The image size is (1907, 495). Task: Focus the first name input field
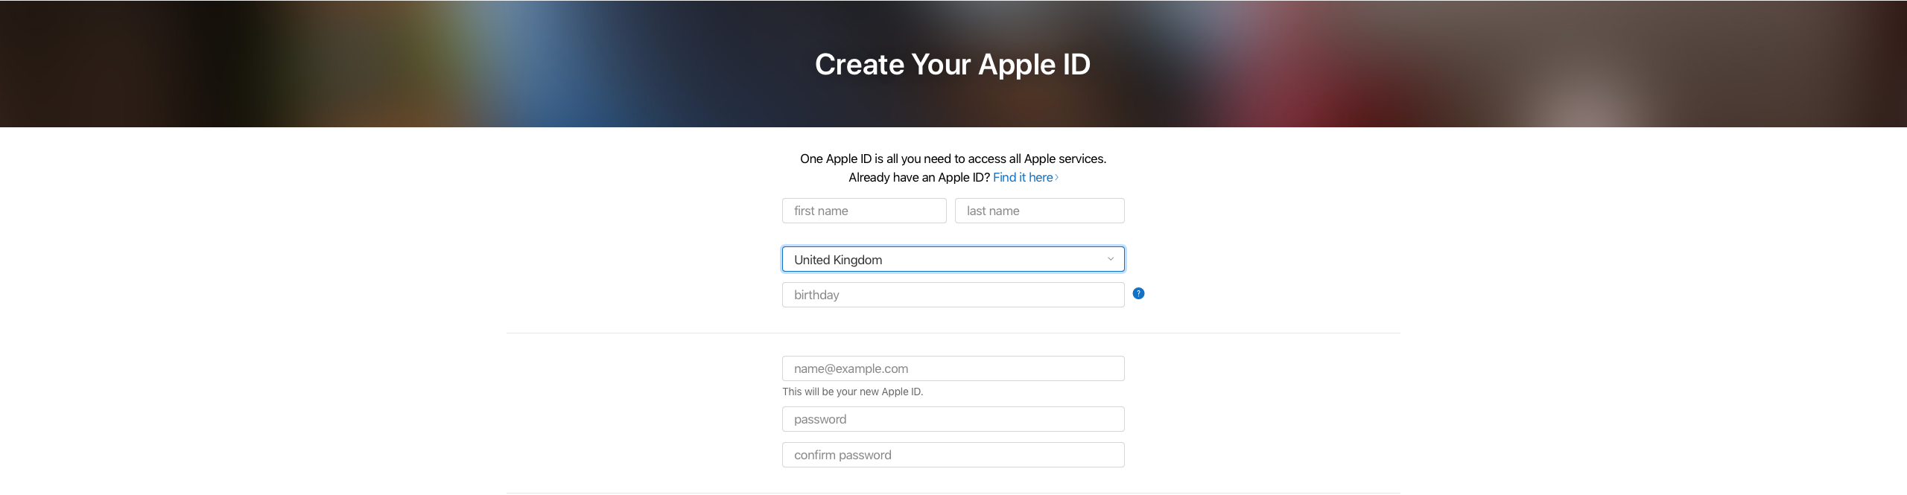(x=864, y=211)
